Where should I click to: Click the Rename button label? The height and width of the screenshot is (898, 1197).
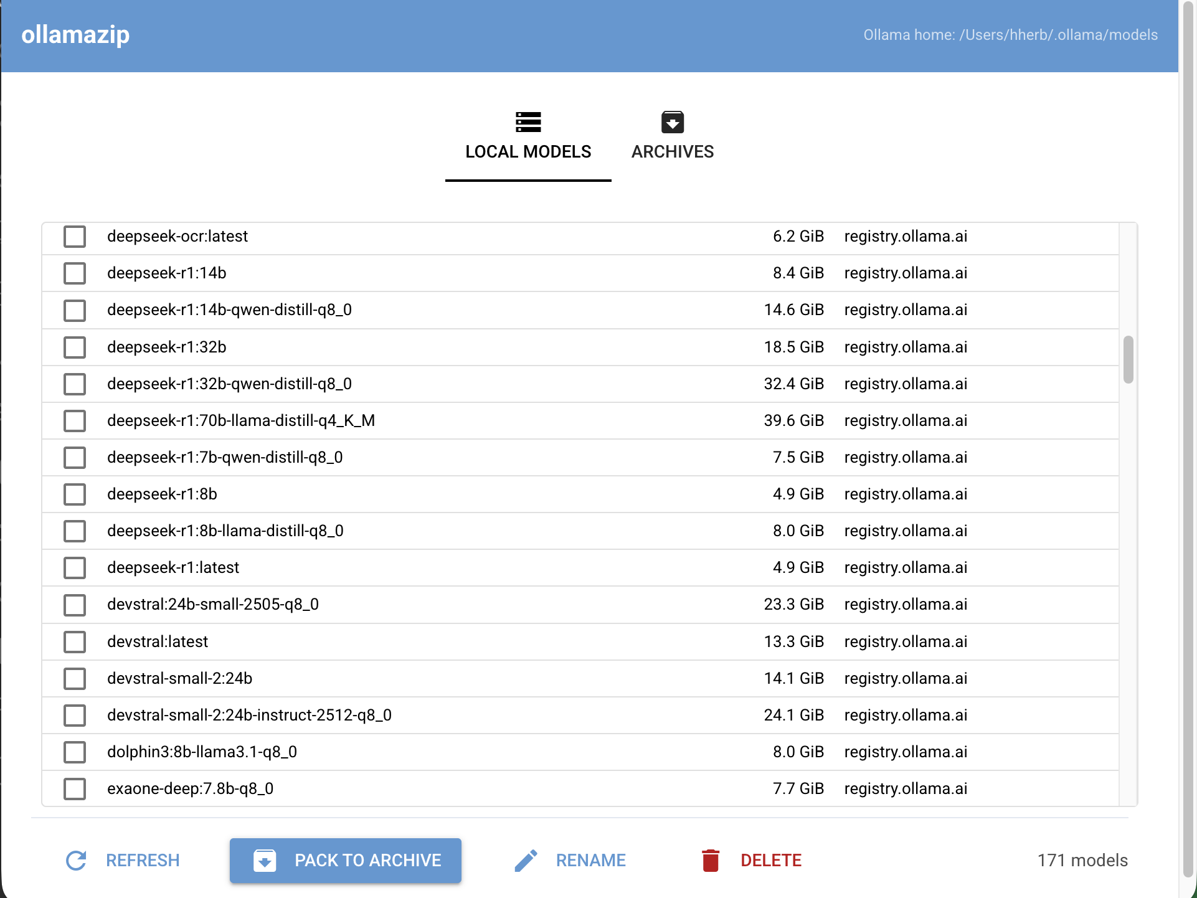(591, 861)
